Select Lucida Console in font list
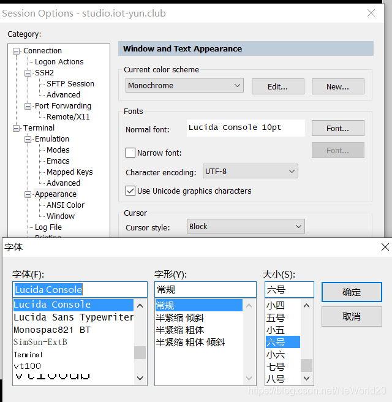Screen dimensions: 392x402 click(x=73, y=305)
